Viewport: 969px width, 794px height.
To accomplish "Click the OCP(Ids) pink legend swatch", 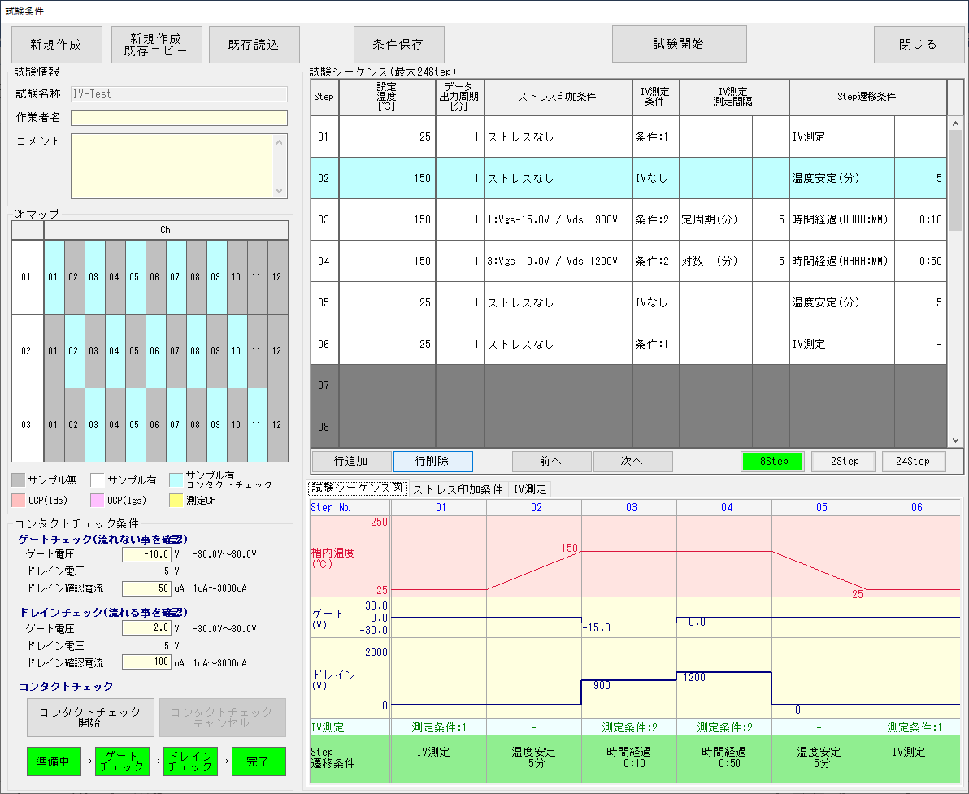I will [19, 500].
